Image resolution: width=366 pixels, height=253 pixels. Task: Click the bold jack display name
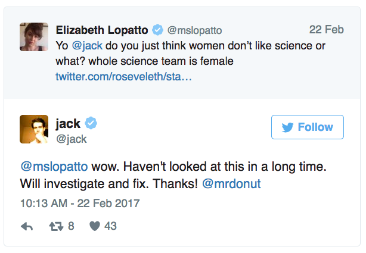tap(68, 124)
